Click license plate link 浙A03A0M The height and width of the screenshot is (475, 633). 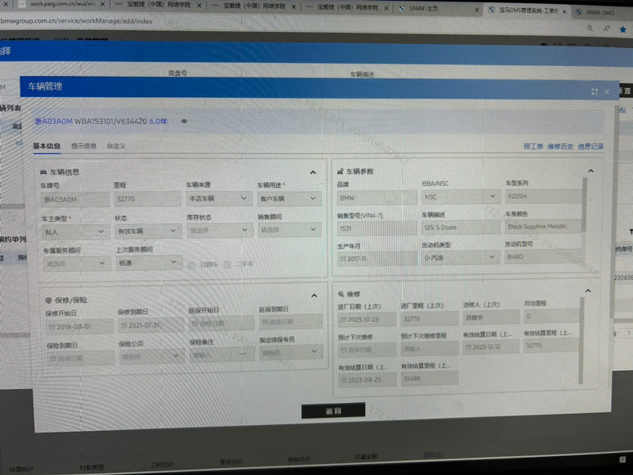pyautogui.click(x=53, y=121)
